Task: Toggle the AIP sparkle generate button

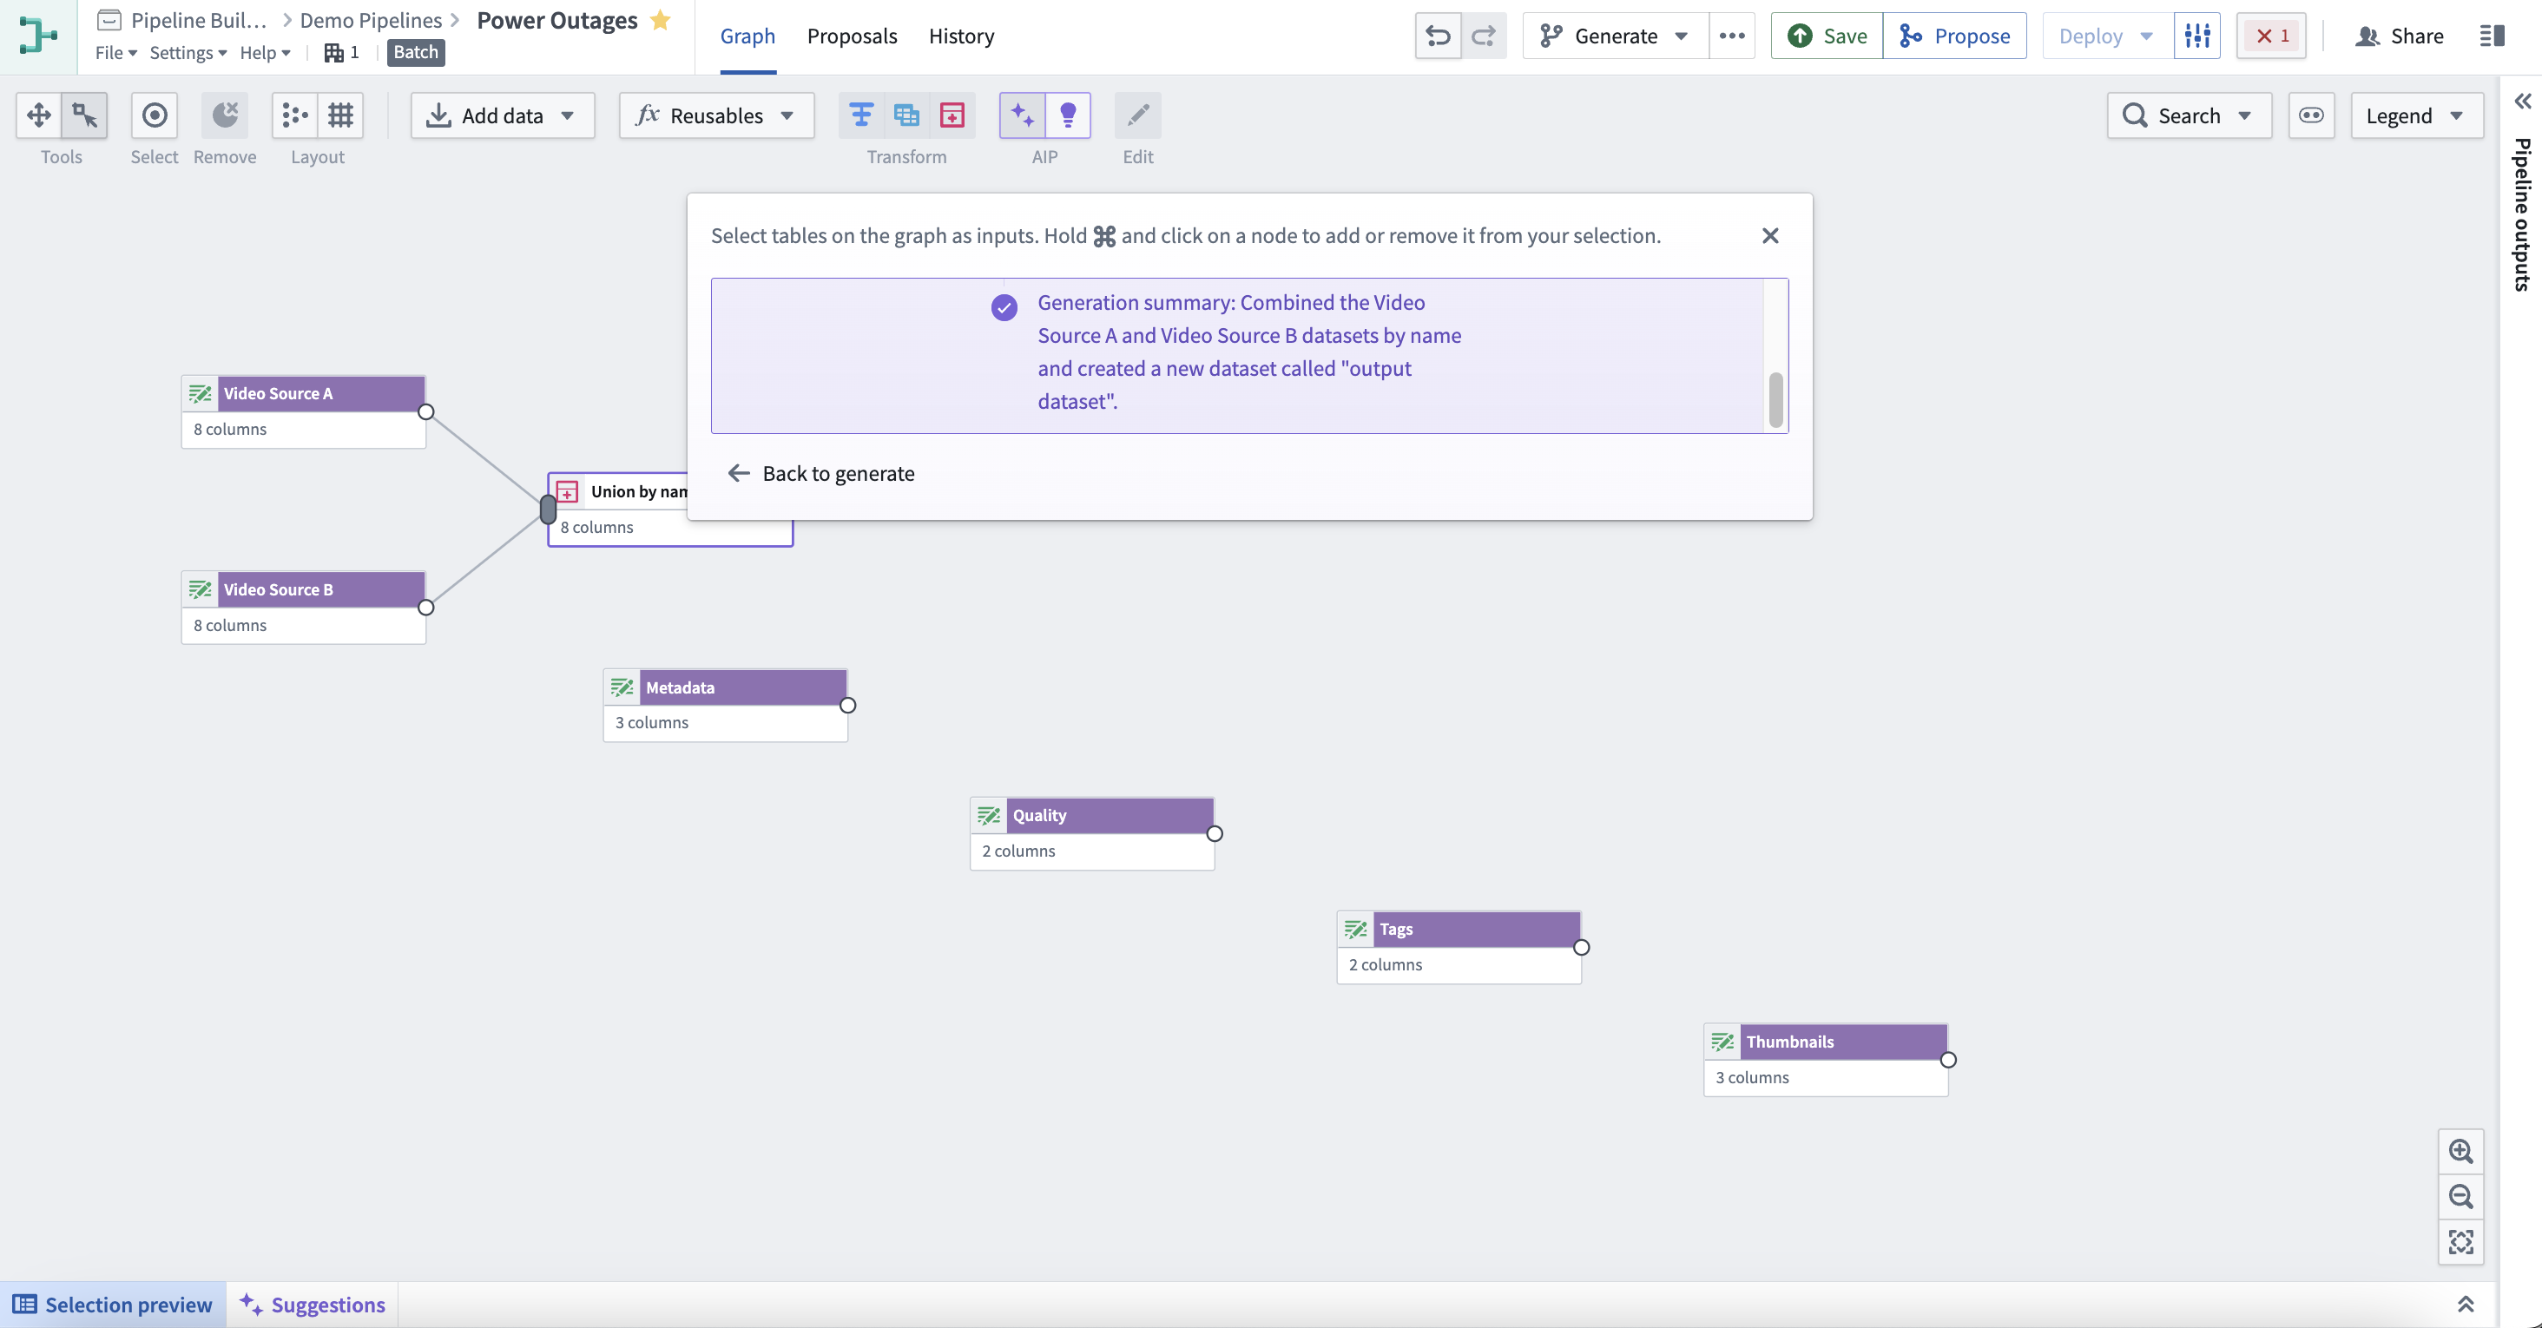Action: pyautogui.click(x=1023, y=115)
